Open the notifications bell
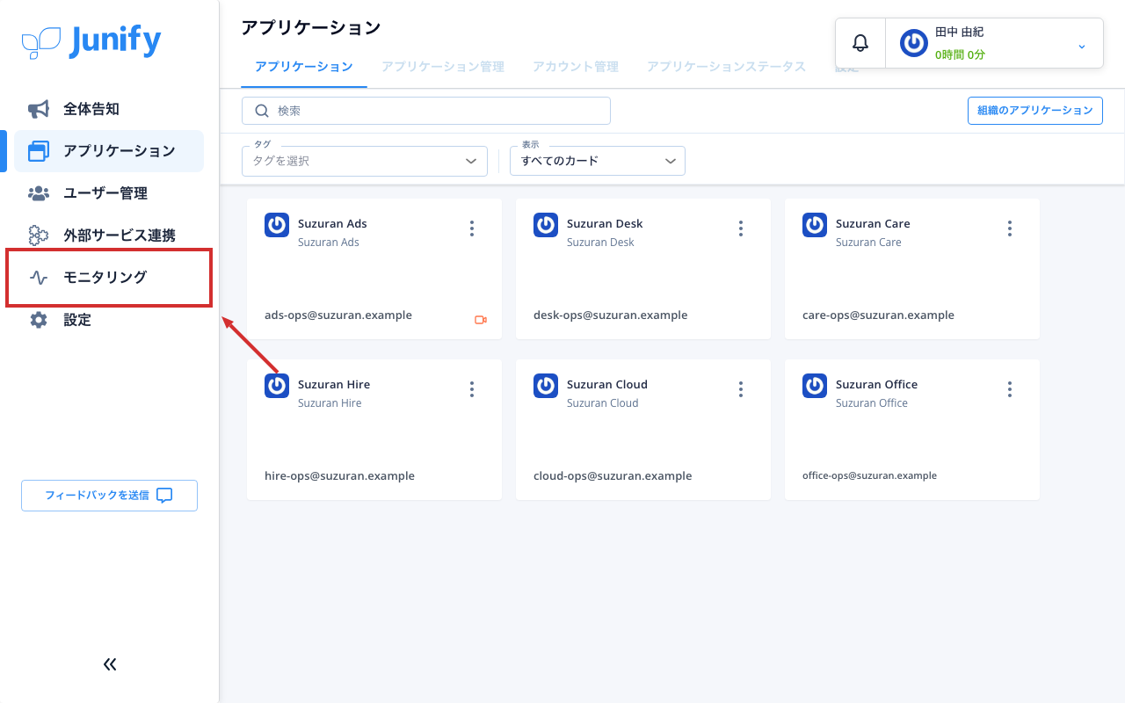The height and width of the screenshot is (703, 1125). click(860, 43)
